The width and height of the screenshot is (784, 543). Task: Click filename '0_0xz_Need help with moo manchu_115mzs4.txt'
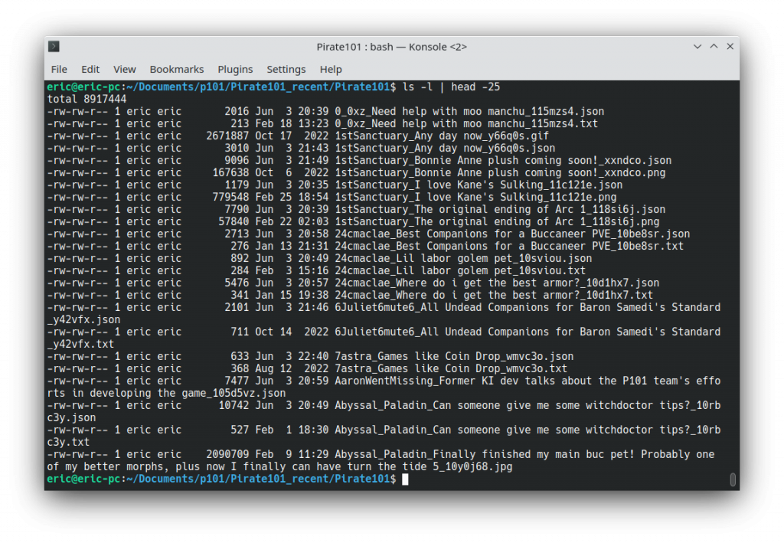point(466,123)
